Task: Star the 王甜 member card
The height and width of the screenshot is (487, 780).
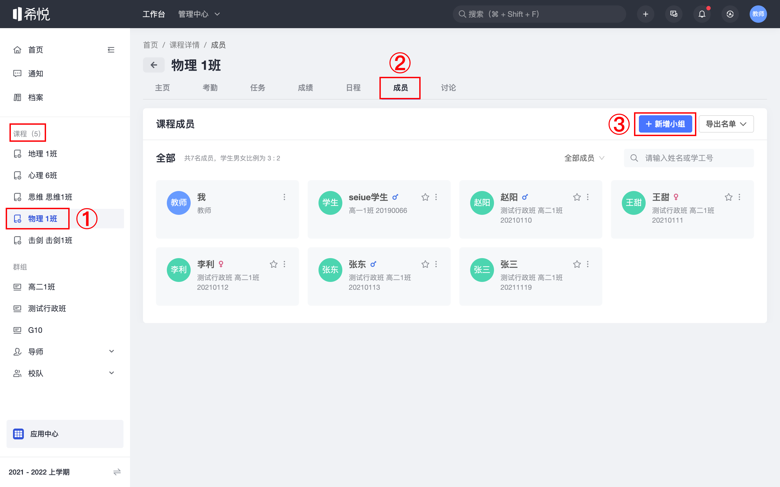Action: tap(729, 197)
